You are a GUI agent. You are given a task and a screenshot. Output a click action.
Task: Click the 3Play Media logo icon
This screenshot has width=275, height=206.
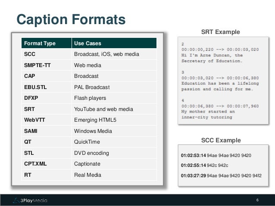point(16,200)
